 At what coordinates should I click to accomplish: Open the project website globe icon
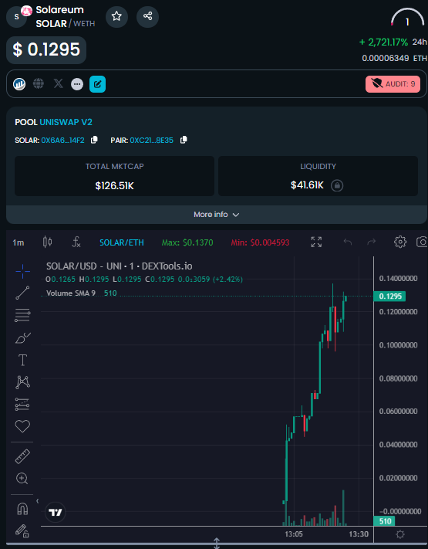39,83
